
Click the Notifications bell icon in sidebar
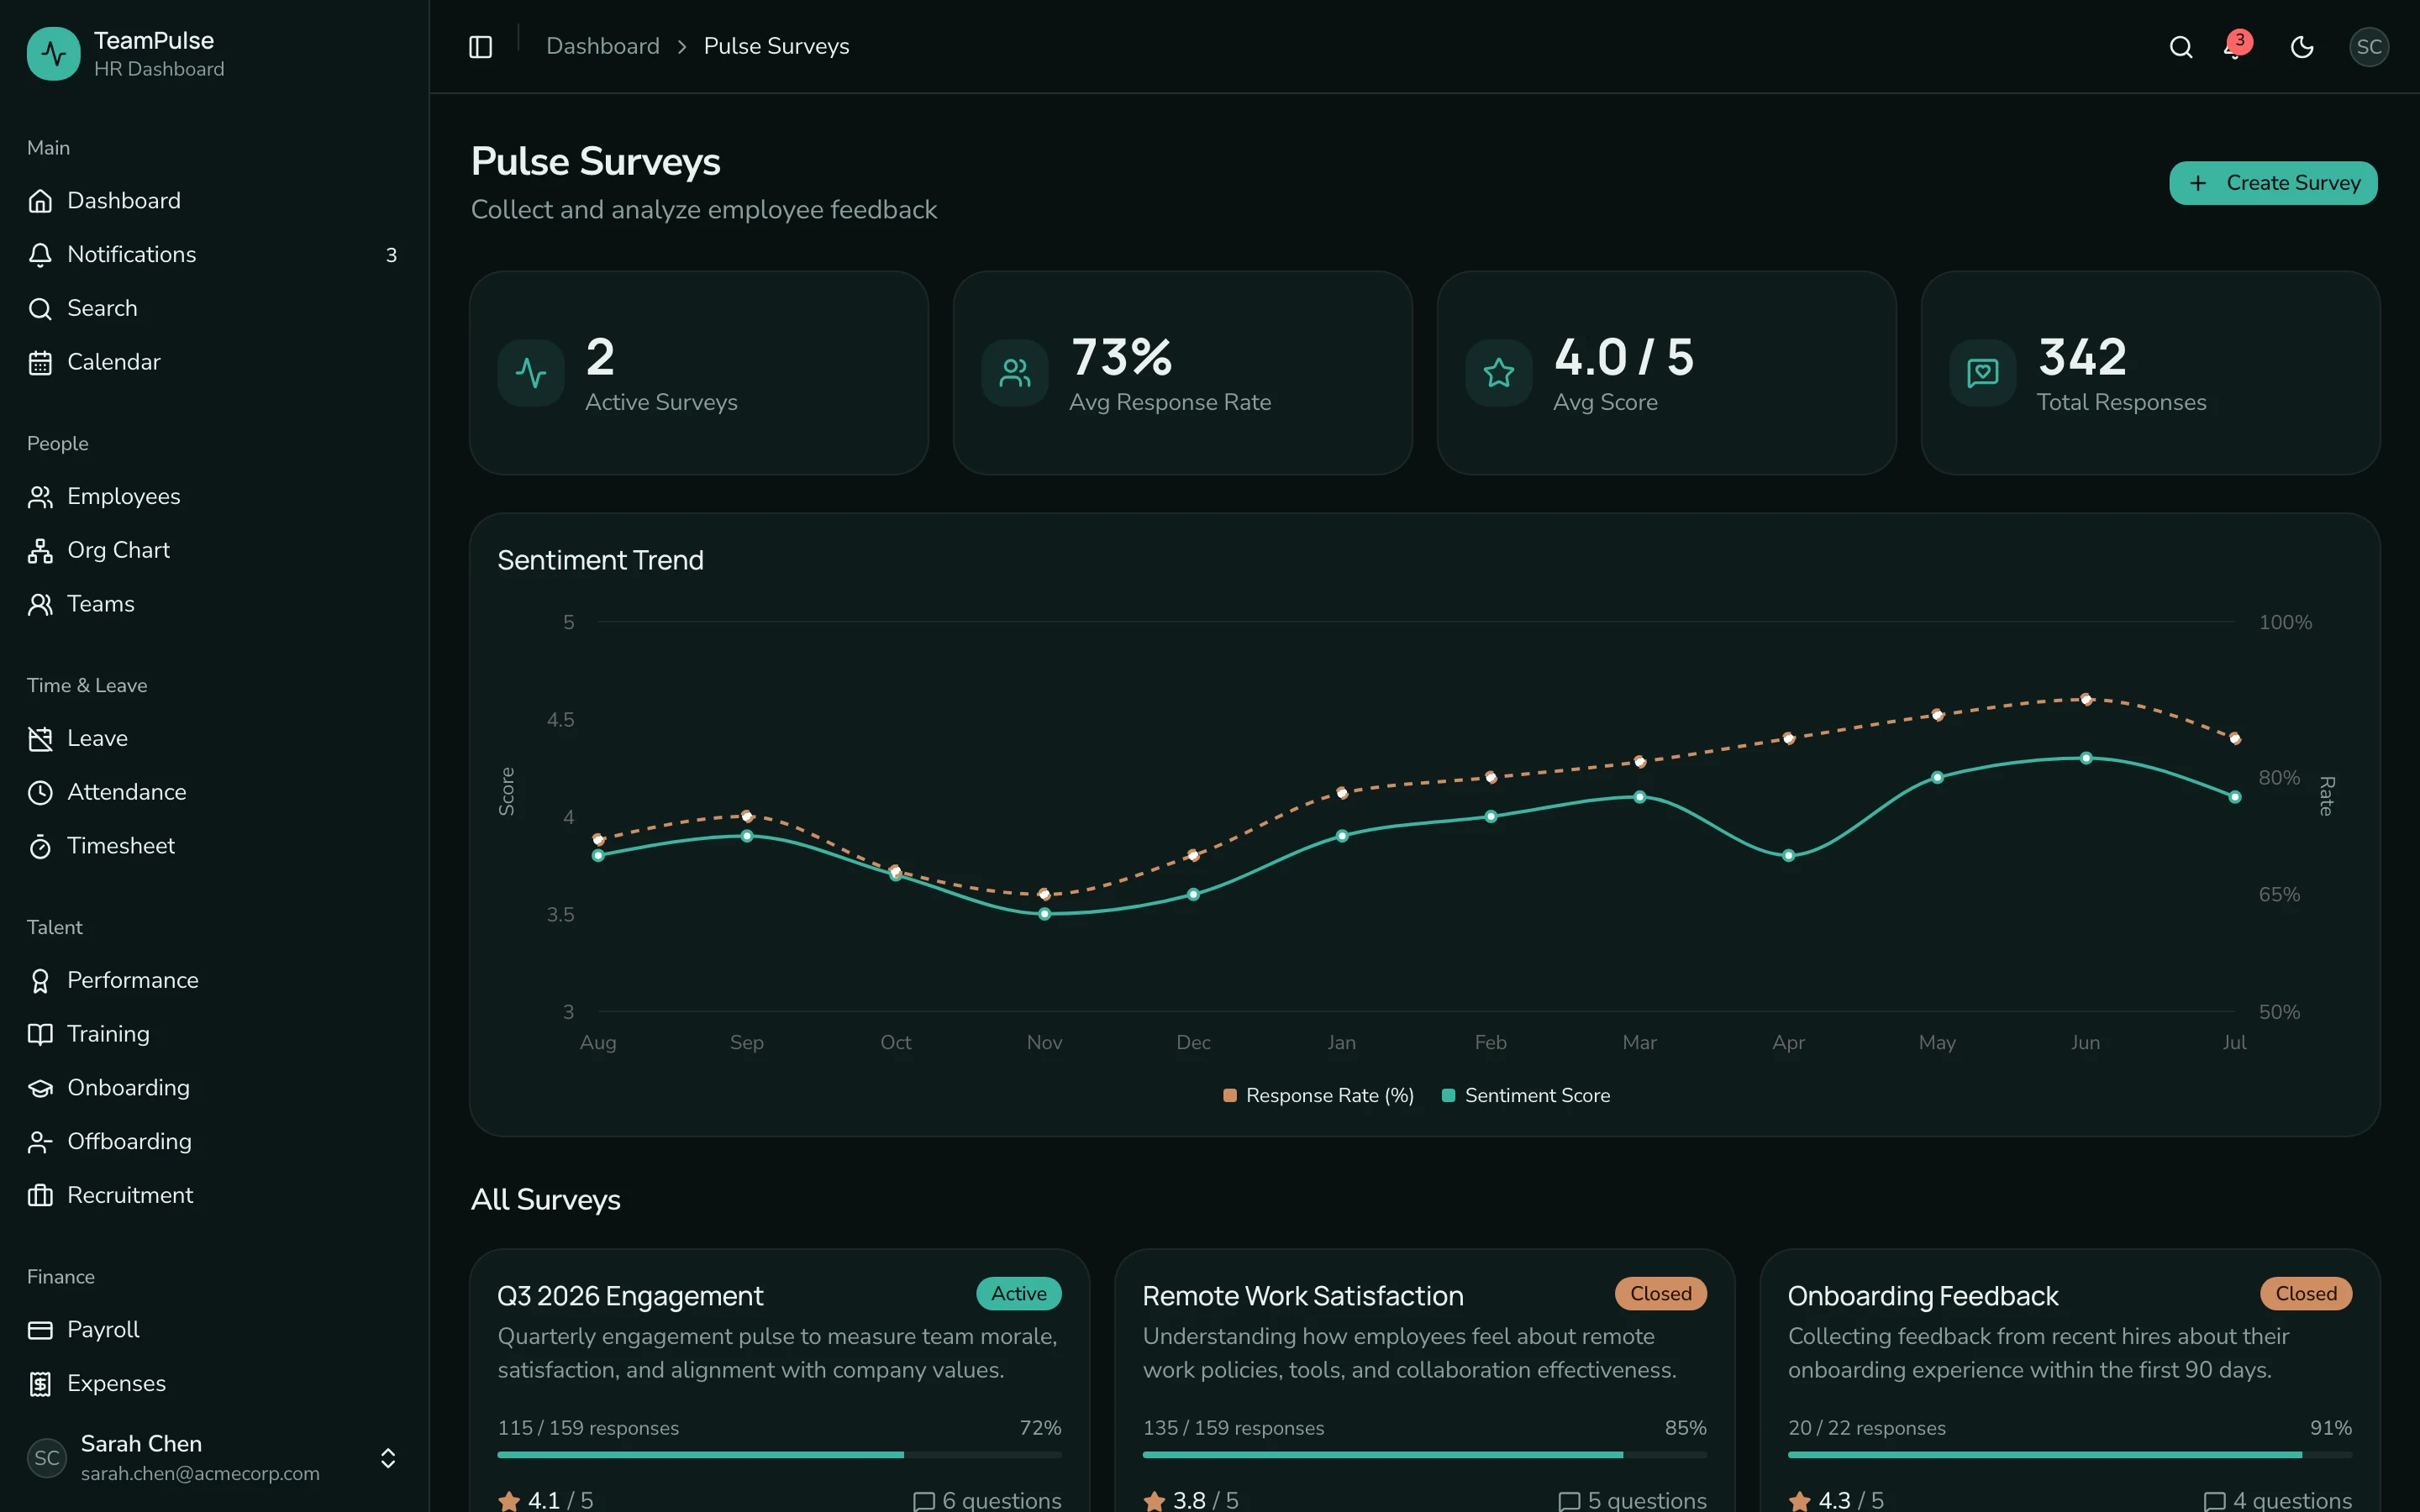click(40, 255)
